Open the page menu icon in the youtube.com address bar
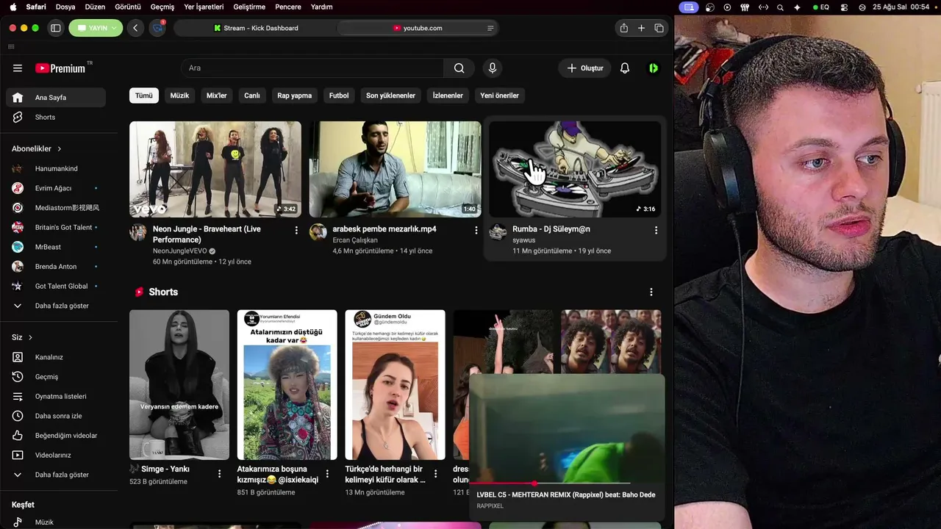 (x=490, y=28)
